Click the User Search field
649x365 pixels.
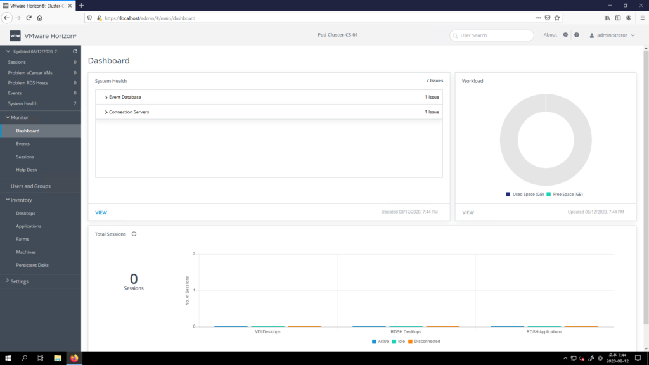click(492, 35)
